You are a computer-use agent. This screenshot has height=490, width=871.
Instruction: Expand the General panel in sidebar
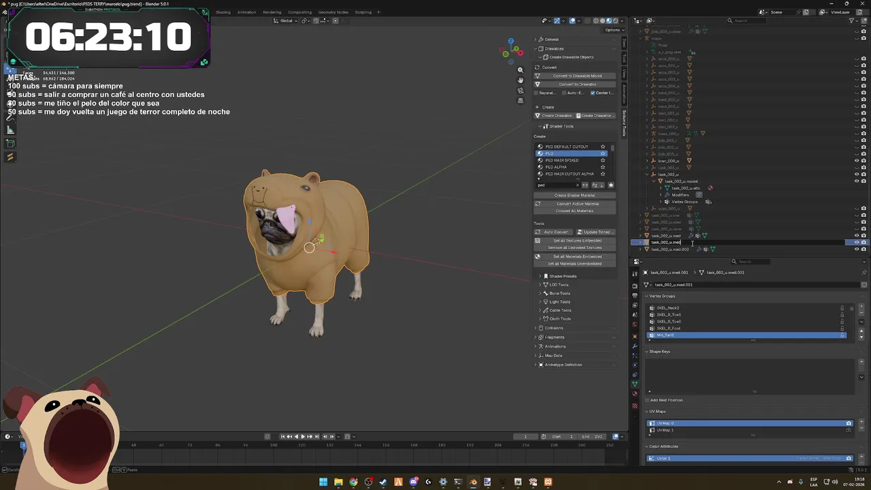pos(551,39)
